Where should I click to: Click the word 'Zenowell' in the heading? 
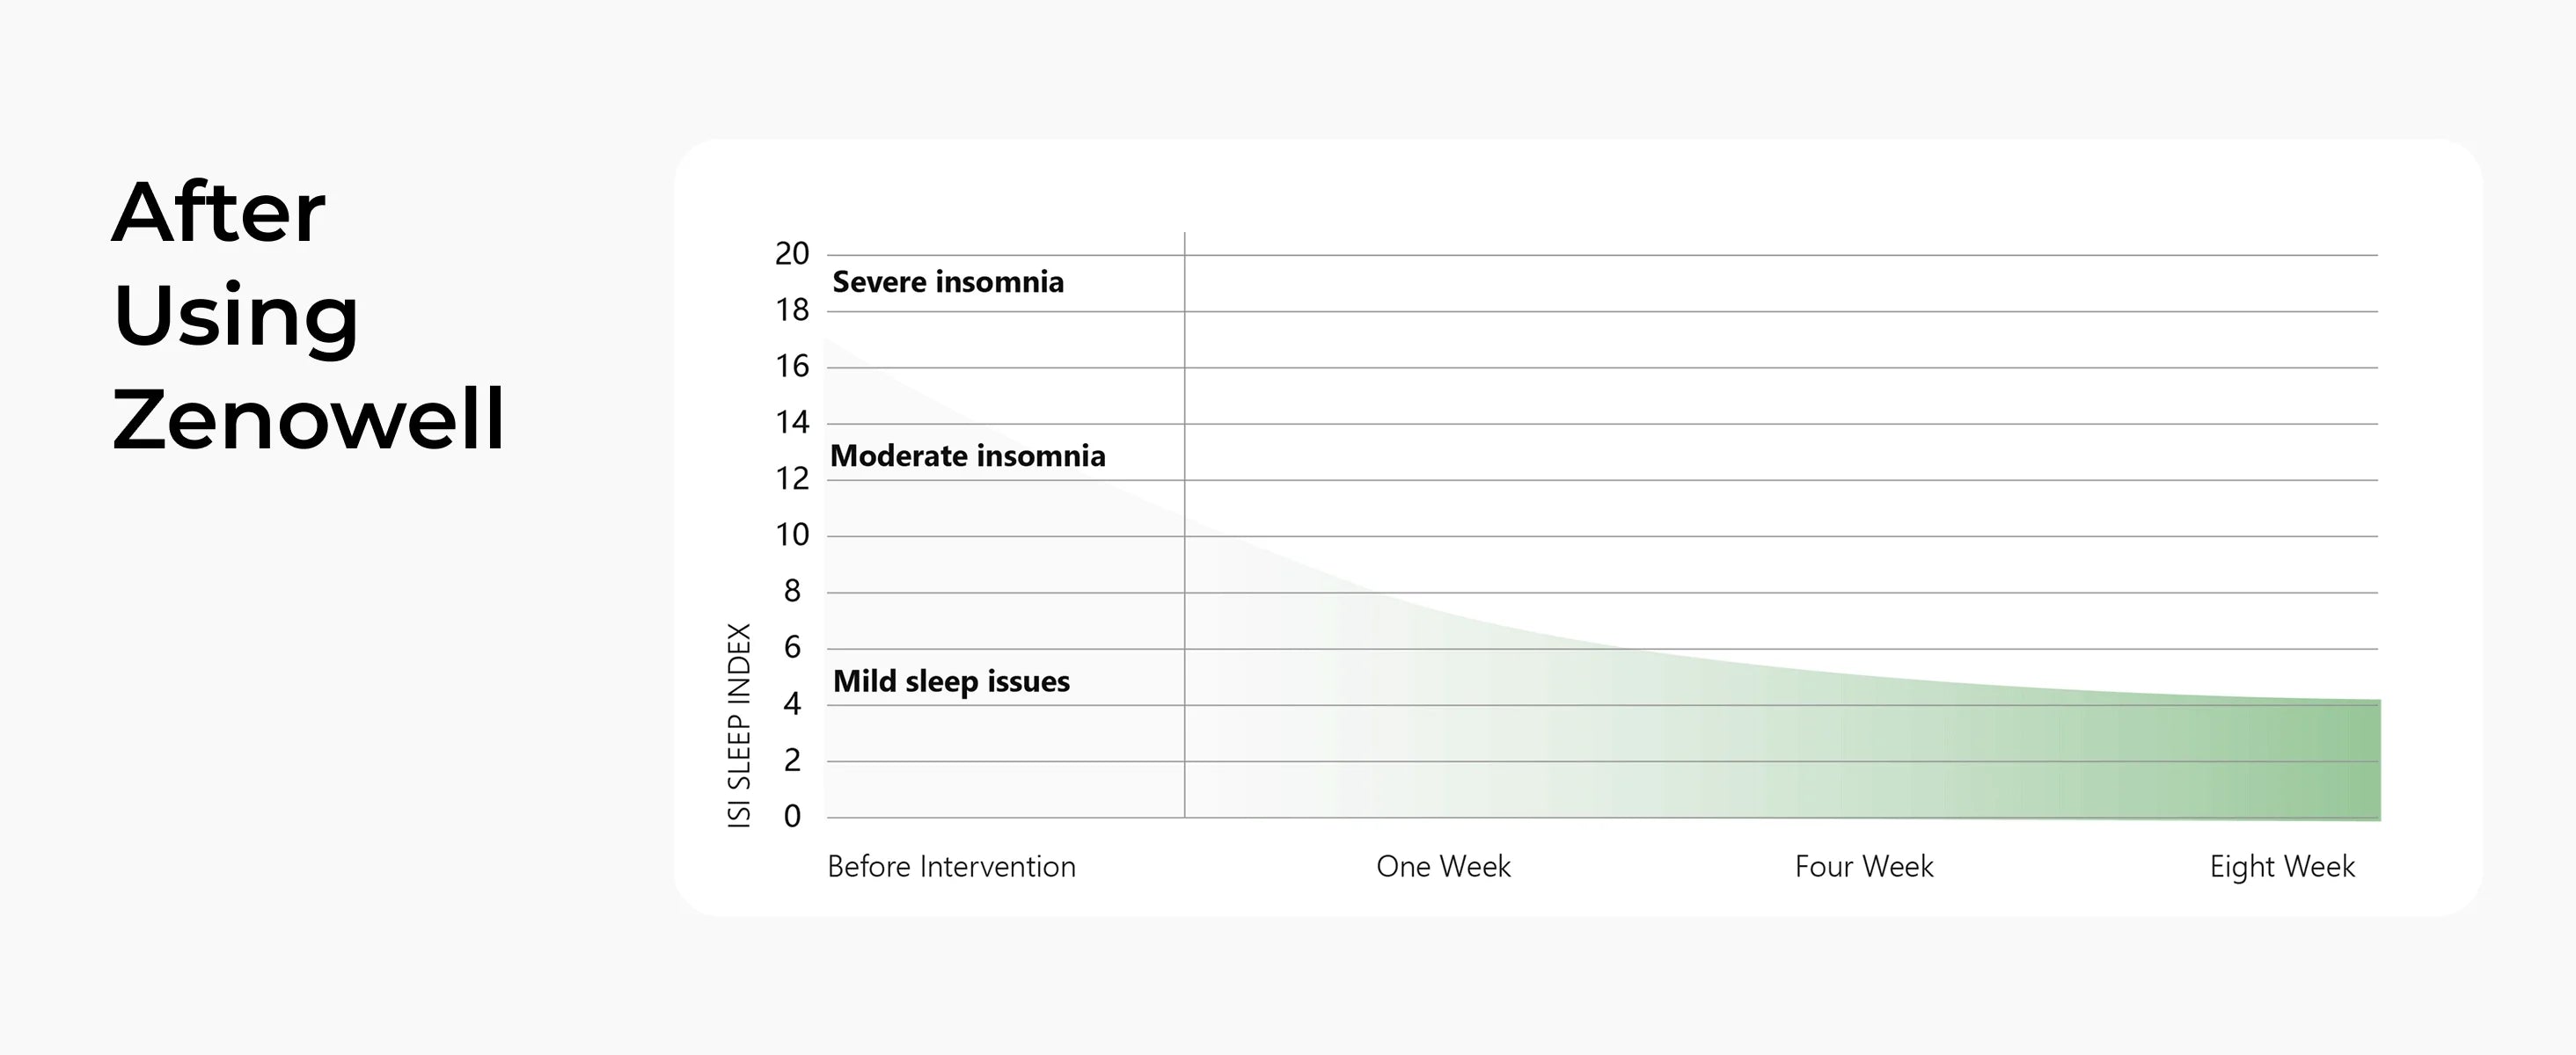pos(308,418)
